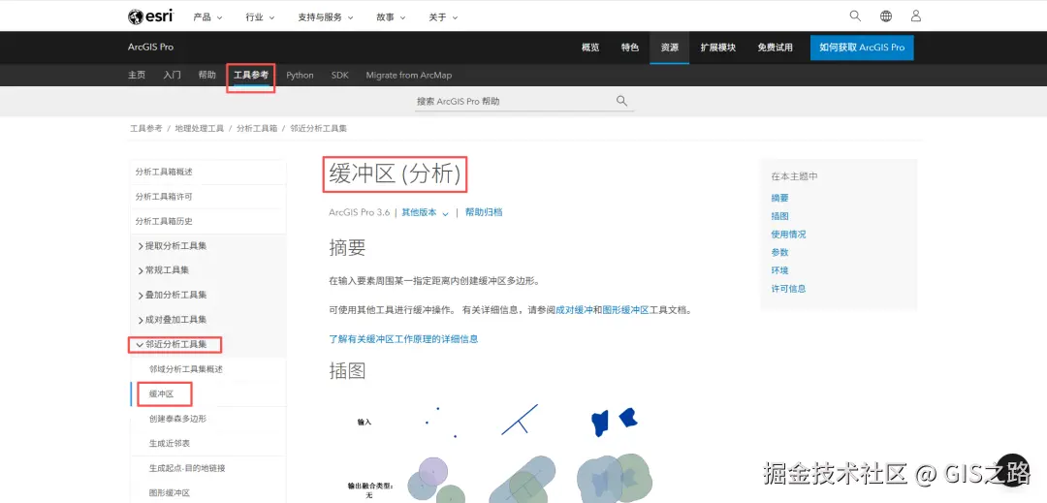This screenshot has height=503, width=1047.
Task: Open the 成对缓冲 link in the summary
Action: (574, 310)
